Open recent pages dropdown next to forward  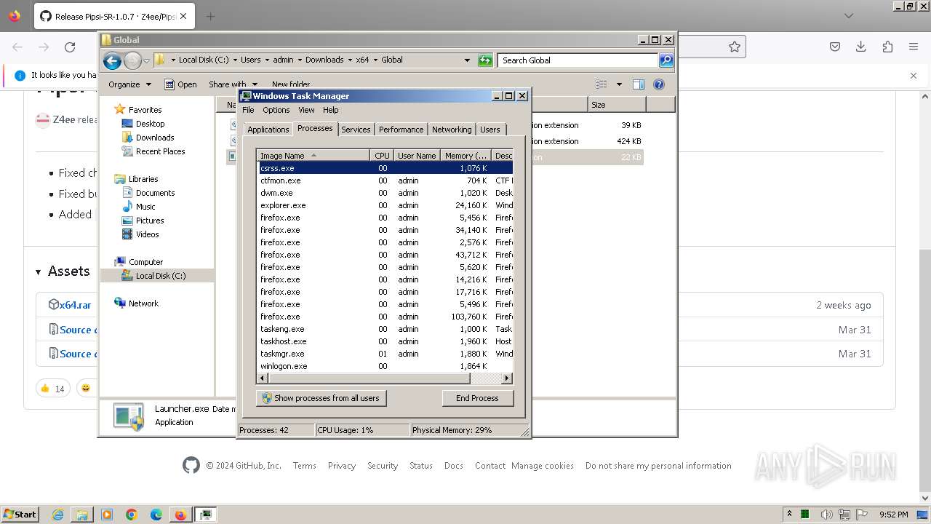click(146, 60)
